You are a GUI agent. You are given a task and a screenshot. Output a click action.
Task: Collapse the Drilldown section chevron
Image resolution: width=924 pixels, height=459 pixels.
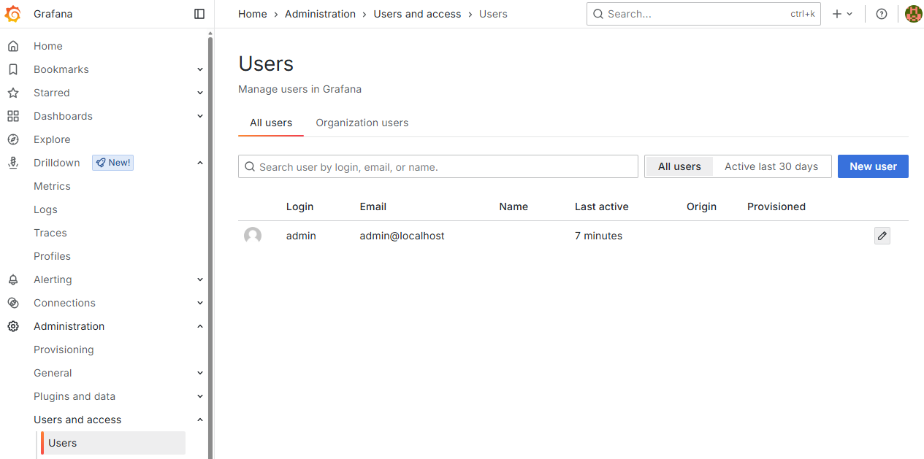200,163
